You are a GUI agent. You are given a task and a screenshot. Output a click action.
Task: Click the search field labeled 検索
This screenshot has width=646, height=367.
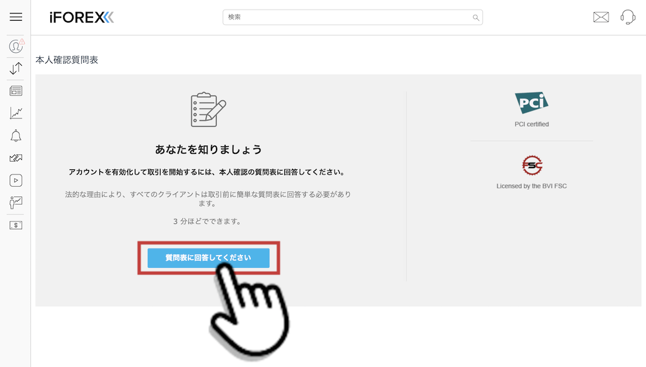(352, 17)
